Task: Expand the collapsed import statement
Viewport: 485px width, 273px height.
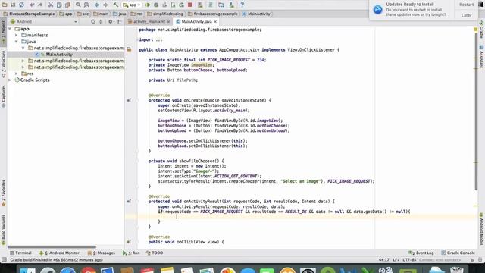Action: [137, 40]
